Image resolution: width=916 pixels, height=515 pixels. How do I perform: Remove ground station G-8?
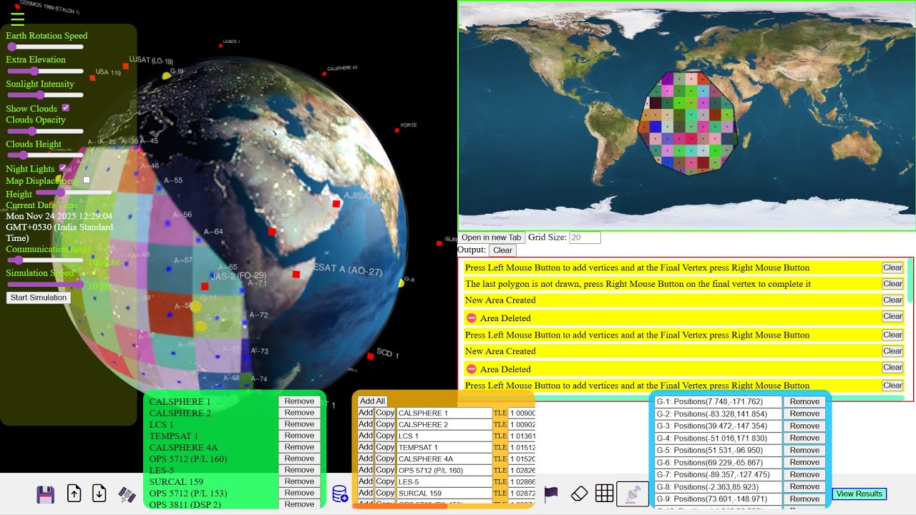click(804, 487)
